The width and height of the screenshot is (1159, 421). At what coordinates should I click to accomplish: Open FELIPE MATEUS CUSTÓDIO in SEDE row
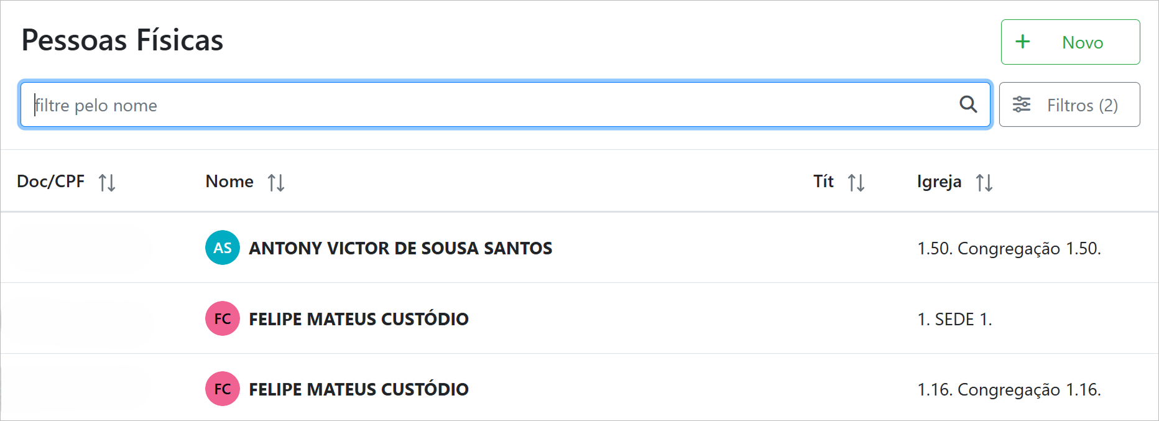point(359,319)
